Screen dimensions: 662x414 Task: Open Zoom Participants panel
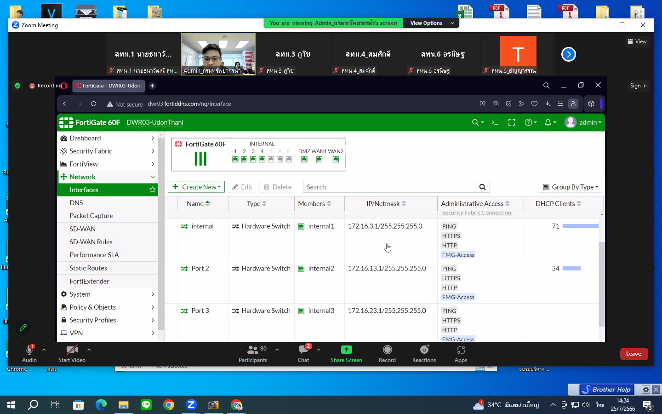pyautogui.click(x=253, y=353)
